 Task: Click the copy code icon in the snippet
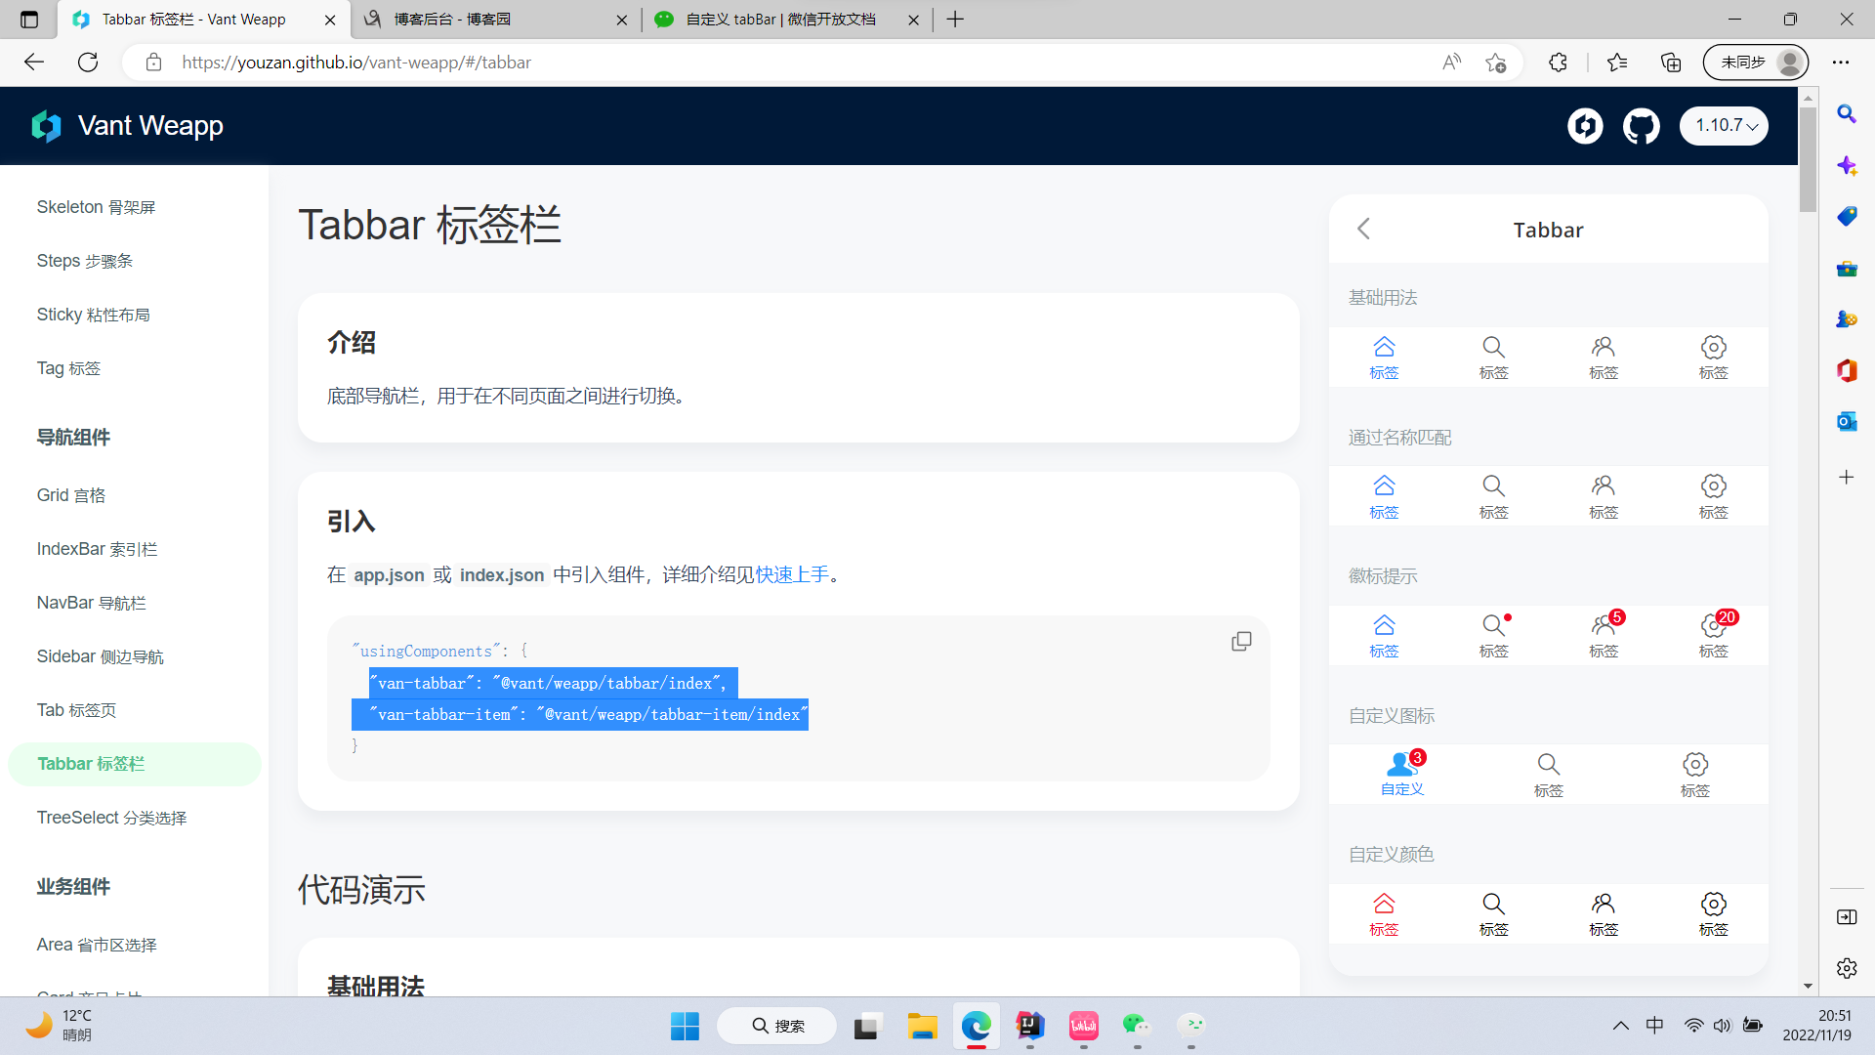point(1241,642)
